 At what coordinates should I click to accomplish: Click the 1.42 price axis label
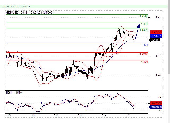158,75
